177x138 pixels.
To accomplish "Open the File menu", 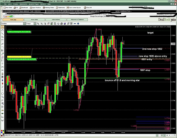I will tap(5, 4).
